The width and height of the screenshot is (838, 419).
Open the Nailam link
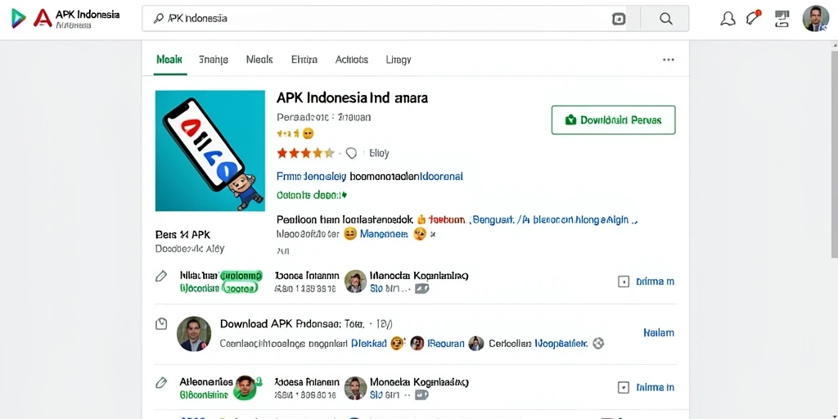(x=659, y=332)
